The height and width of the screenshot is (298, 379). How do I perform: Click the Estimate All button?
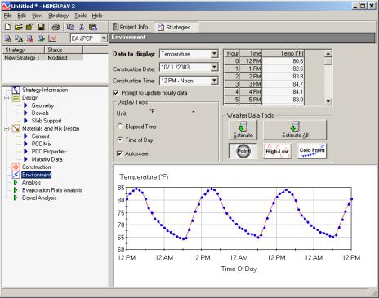pos(295,130)
